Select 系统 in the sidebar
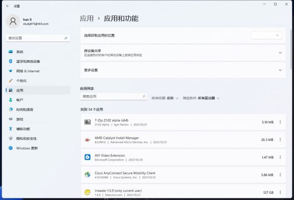Viewport: 294px width, 200px height. 20,52
